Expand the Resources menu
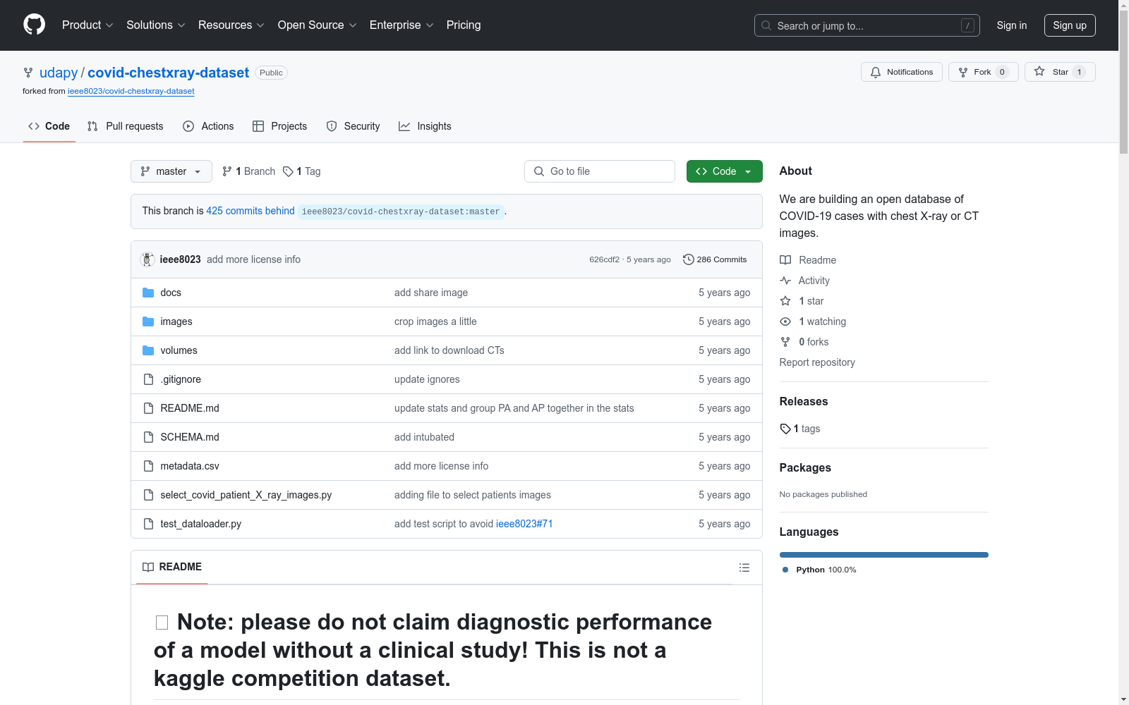The image size is (1129, 705). pyautogui.click(x=231, y=25)
